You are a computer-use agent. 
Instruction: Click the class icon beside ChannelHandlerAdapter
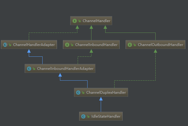tap(5, 45)
